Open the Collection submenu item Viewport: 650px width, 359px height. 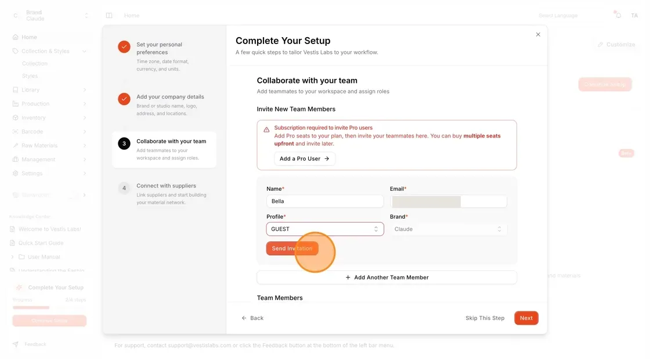35,64
